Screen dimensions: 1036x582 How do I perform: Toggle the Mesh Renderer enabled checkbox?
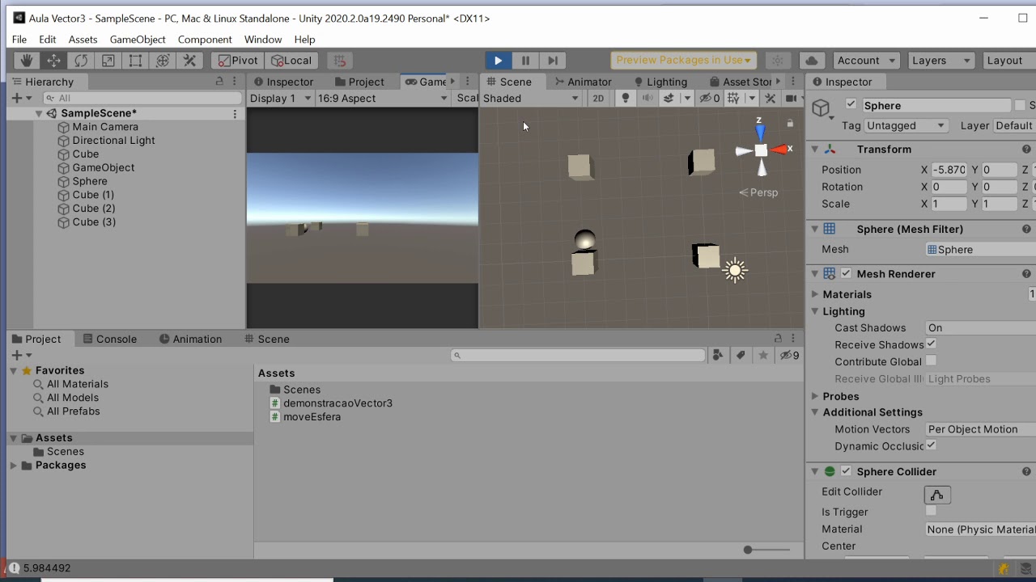[846, 273]
